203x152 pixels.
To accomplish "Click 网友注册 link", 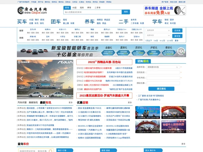I will coord(173,2).
